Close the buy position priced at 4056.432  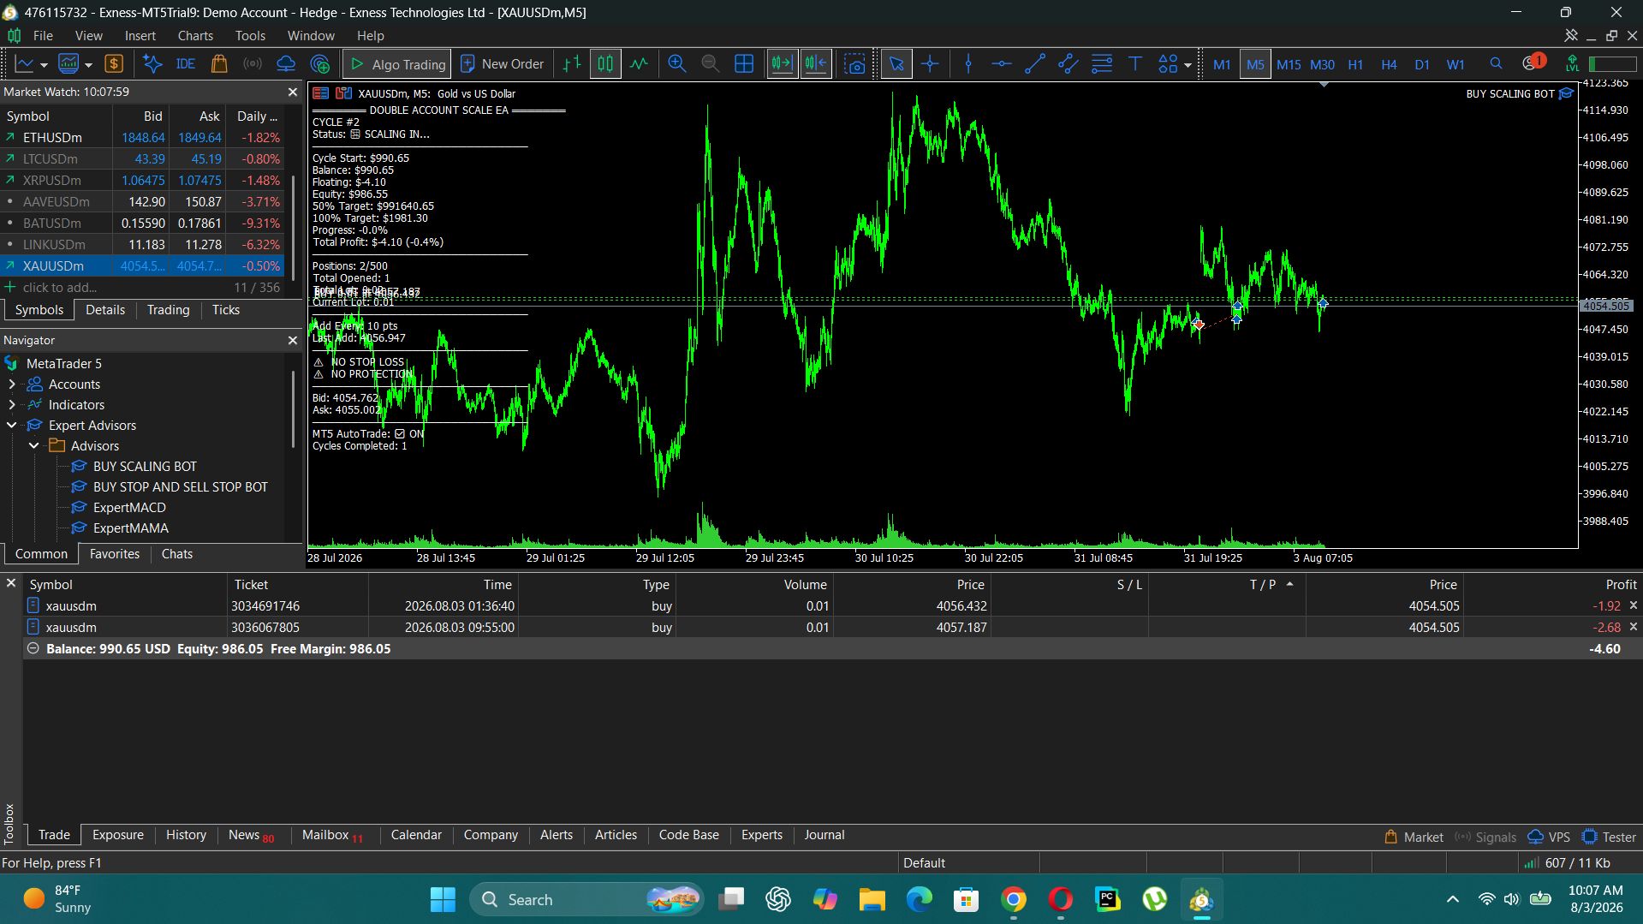point(1633,605)
